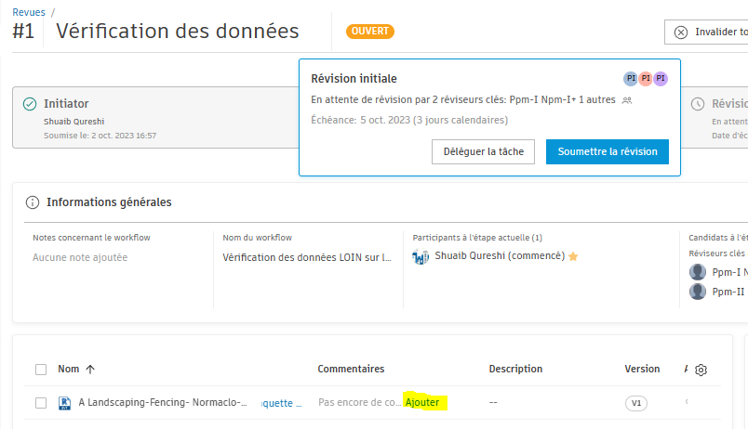Click 'Participants à l'étape actuelle (1)' label
The image size is (748, 429).
pyautogui.click(x=477, y=238)
